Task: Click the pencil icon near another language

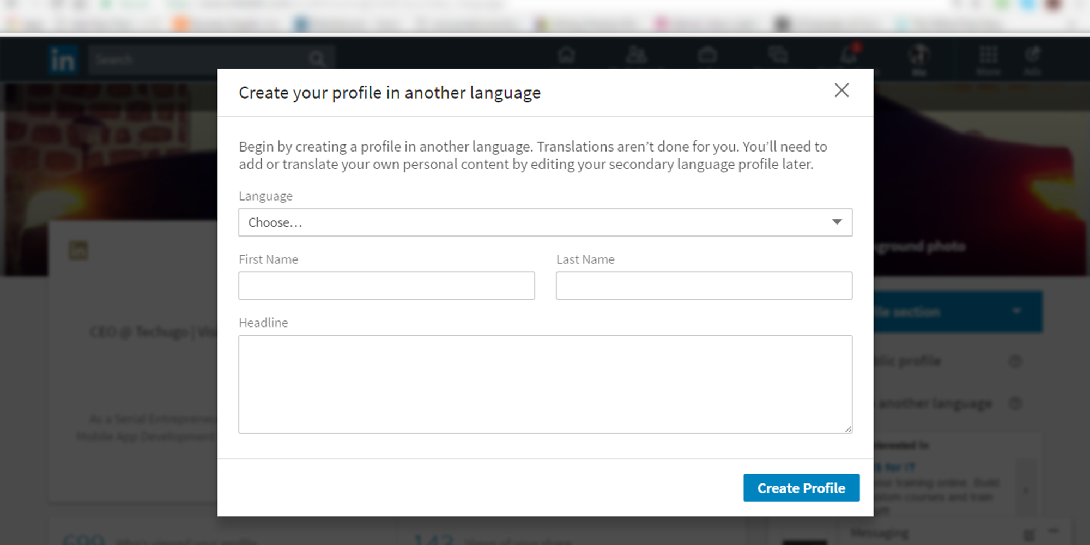Action: tap(1015, 403)
